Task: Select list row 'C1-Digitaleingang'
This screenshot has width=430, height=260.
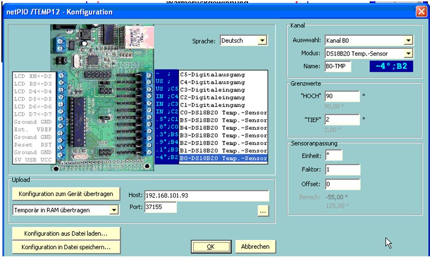Action: [x=223, y=105]
